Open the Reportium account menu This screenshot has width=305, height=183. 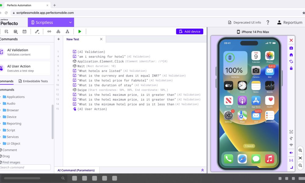coord(289,22)
